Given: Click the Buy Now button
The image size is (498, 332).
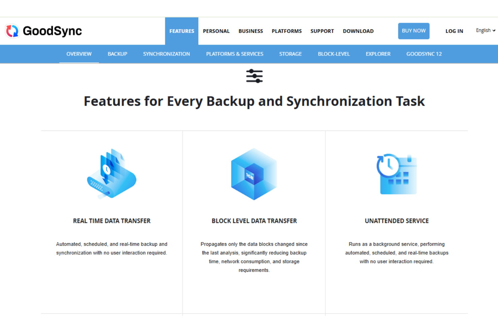Looking at the screenshot, I should 414,31.
